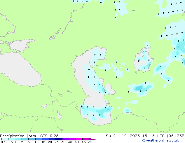The height and width of the screenshot is (143, 185).
Task: Click the 'Precipitation [mm]' title text
Action: (x=19, y=136)
